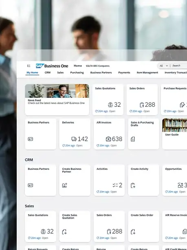This screenshot has width=187, height=250.
Task: Open the Inventory Transactions tab
Action: pos(176,72)
